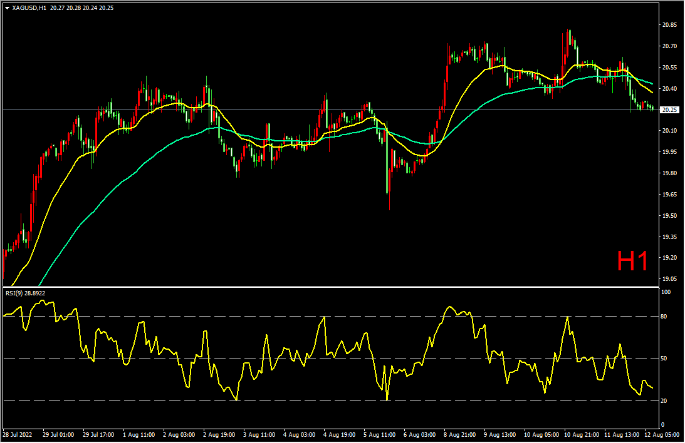Click the 20.55 price axis label

(670, 68)
